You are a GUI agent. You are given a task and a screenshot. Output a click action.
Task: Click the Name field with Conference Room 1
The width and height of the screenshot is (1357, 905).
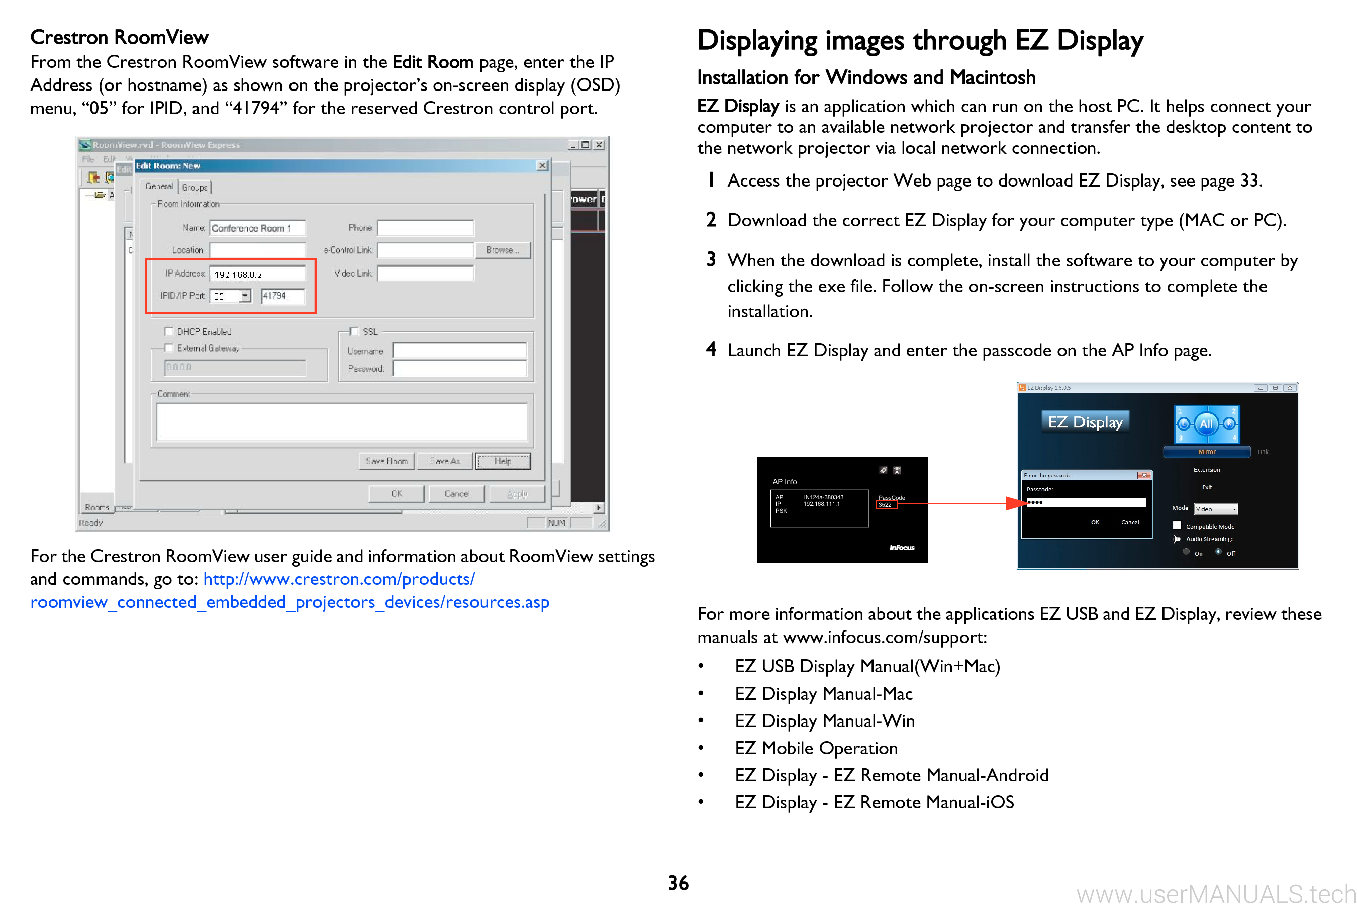257,228
